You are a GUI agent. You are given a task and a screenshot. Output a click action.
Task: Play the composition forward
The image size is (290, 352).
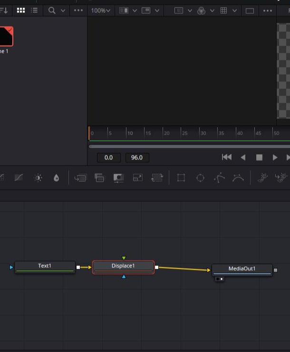[275, 157]
